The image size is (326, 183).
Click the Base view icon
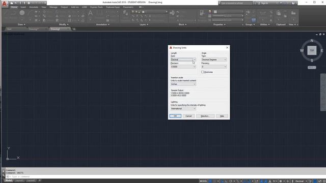293,13
